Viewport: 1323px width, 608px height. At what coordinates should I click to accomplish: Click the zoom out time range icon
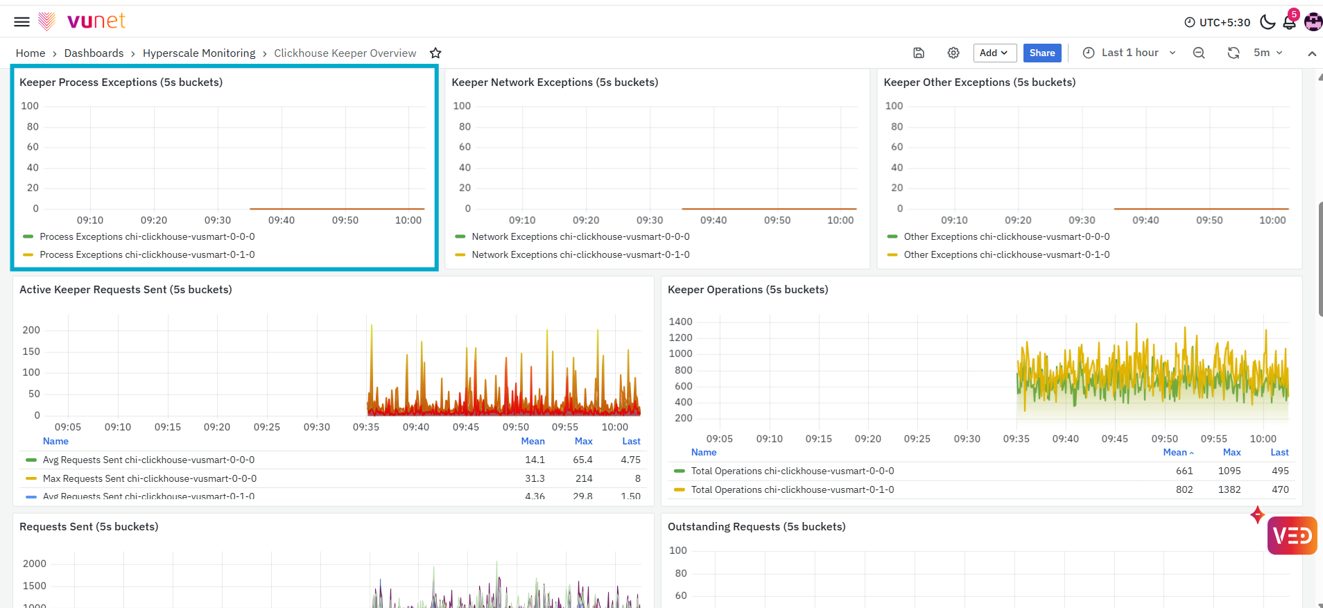click(1199, 53)
